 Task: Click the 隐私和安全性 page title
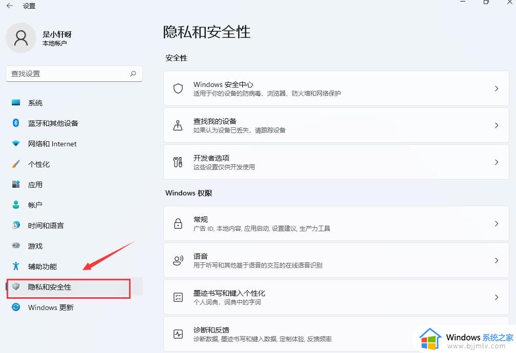207,32
